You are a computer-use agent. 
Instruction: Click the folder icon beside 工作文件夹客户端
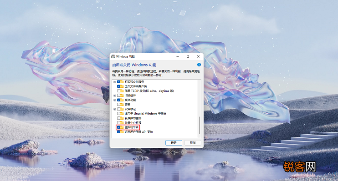122,86
